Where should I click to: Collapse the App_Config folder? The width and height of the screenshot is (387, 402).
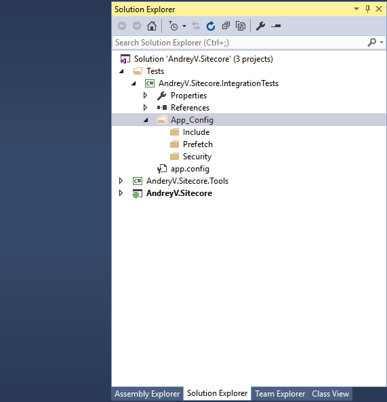146,120
